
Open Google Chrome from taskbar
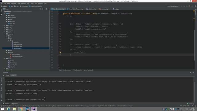[21, 109]
